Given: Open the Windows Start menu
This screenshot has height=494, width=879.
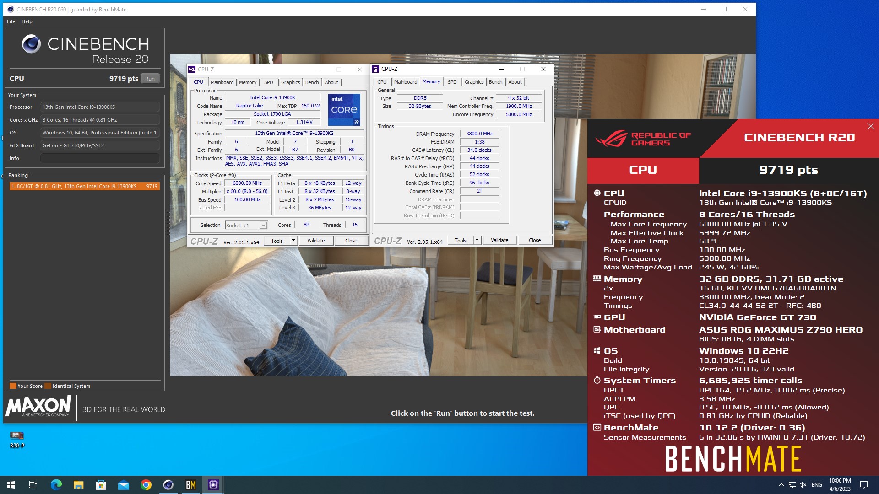Looking at the screenshot, I should click(x=11, y=485).
